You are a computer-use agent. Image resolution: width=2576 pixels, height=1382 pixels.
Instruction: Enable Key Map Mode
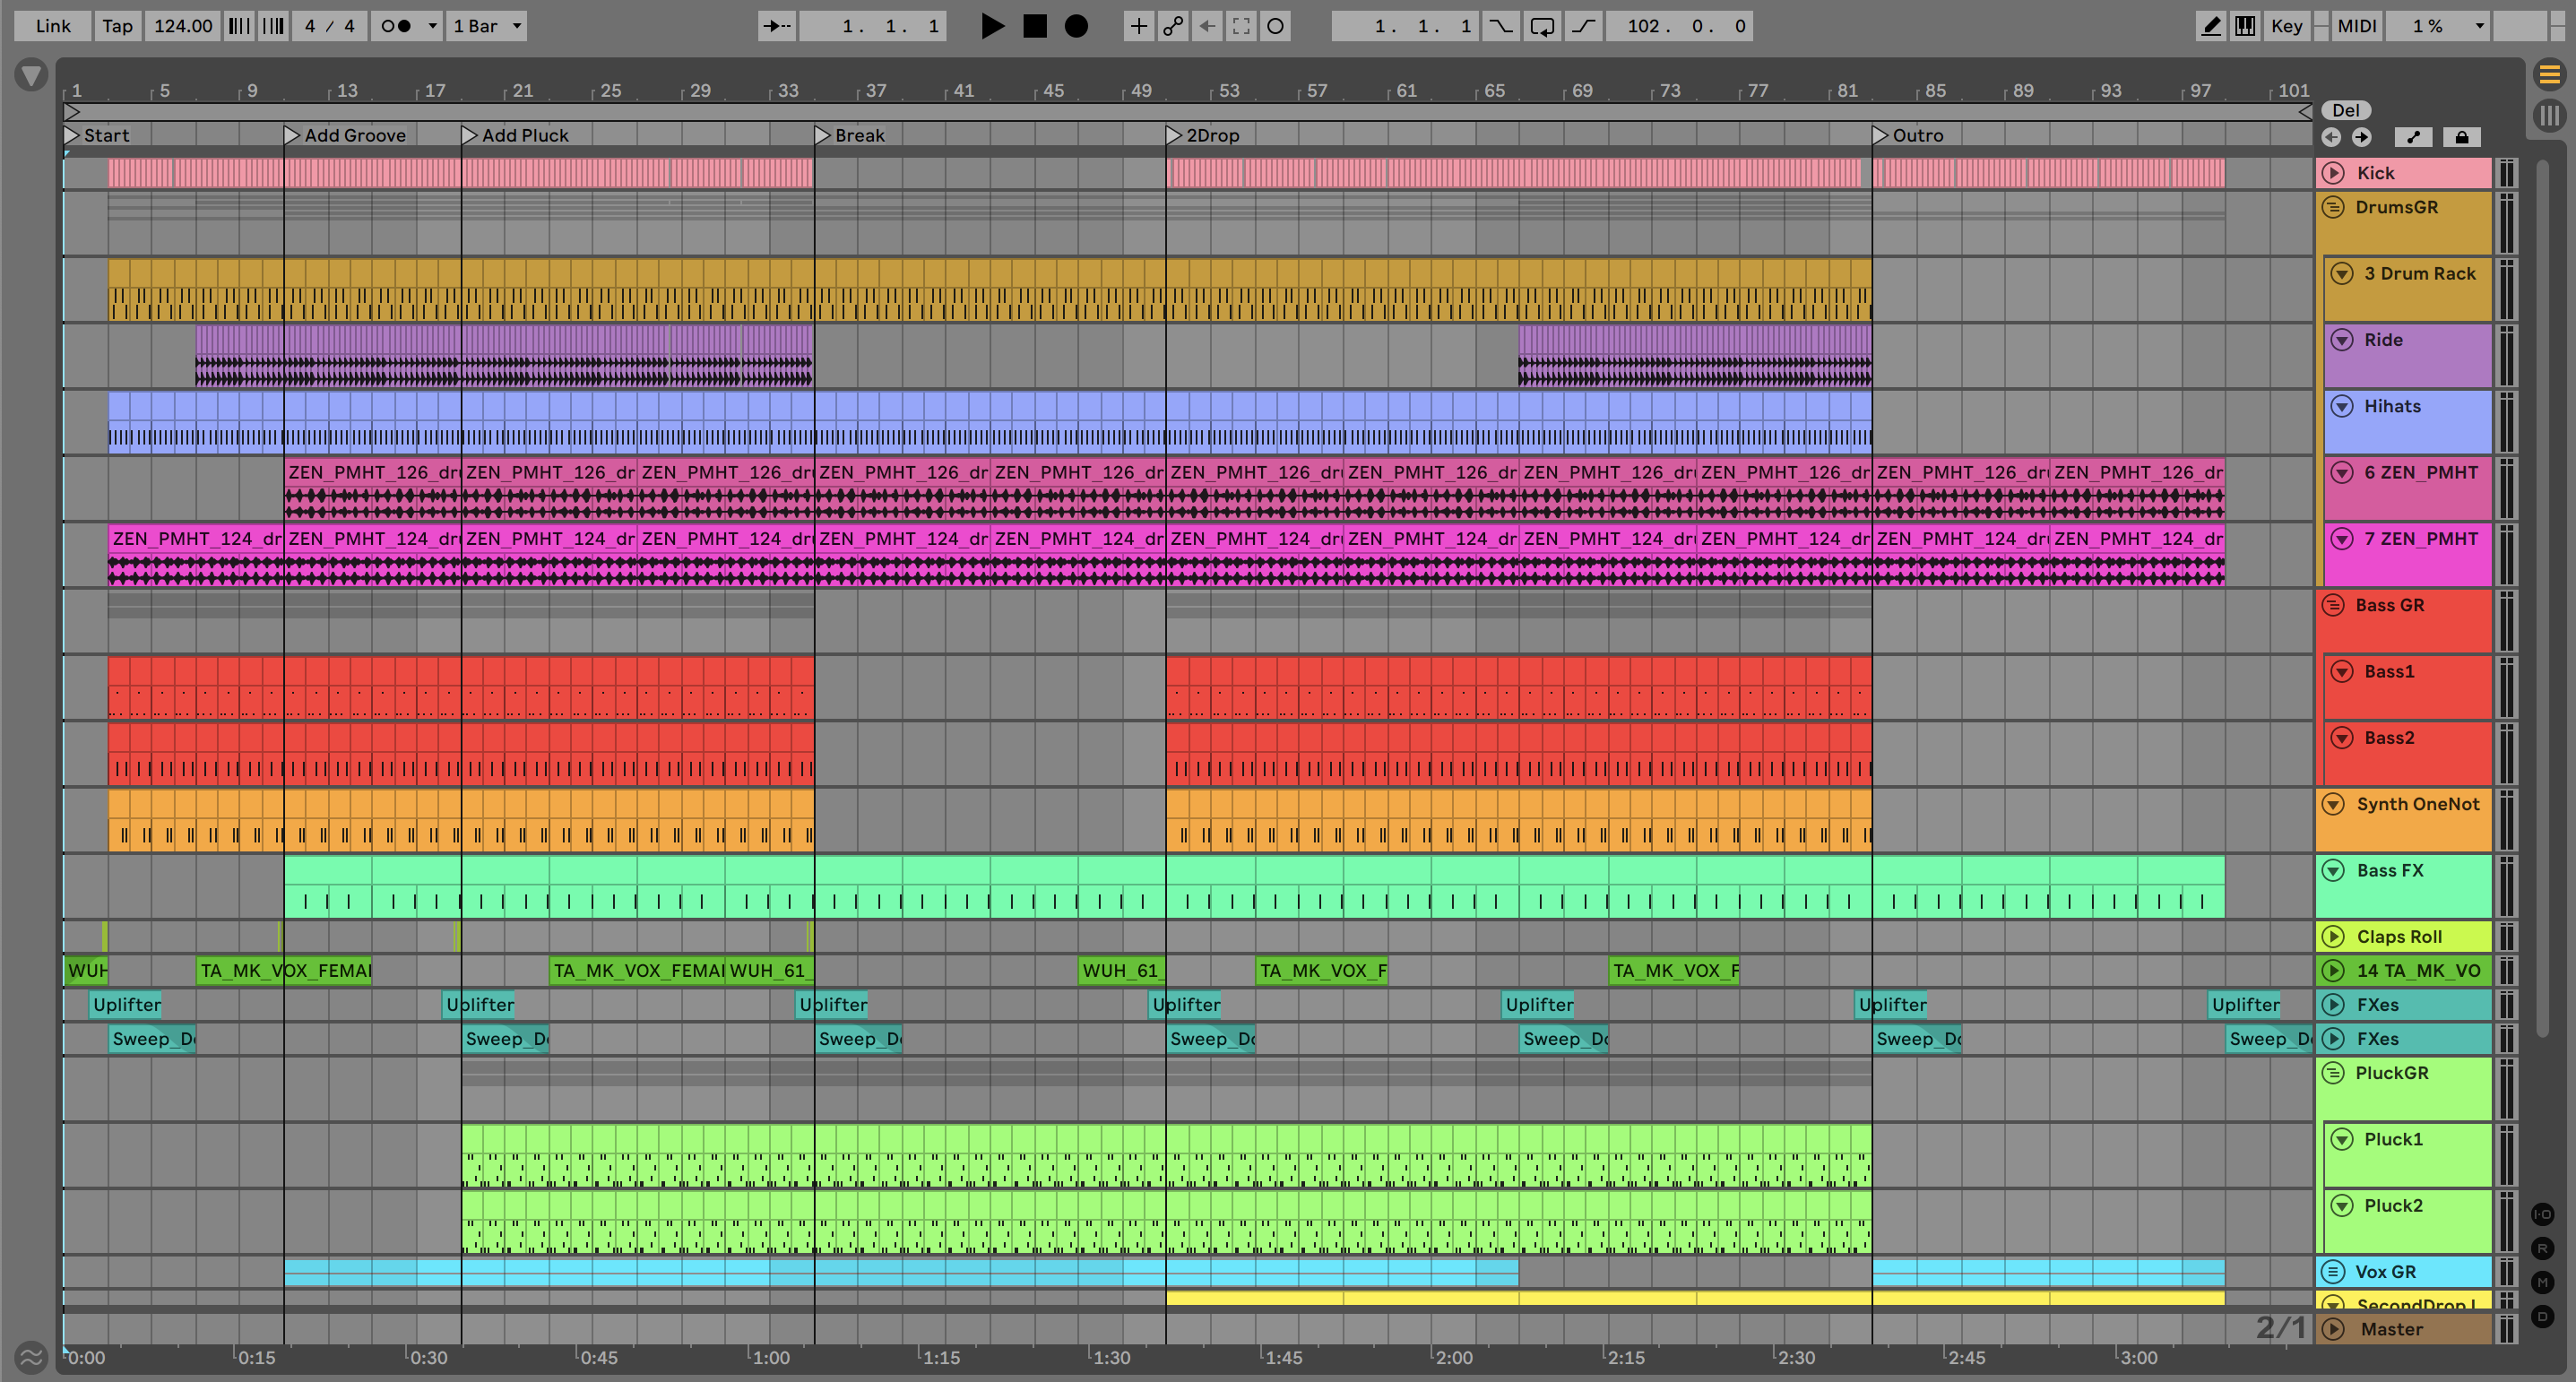tap(2286, 26)
